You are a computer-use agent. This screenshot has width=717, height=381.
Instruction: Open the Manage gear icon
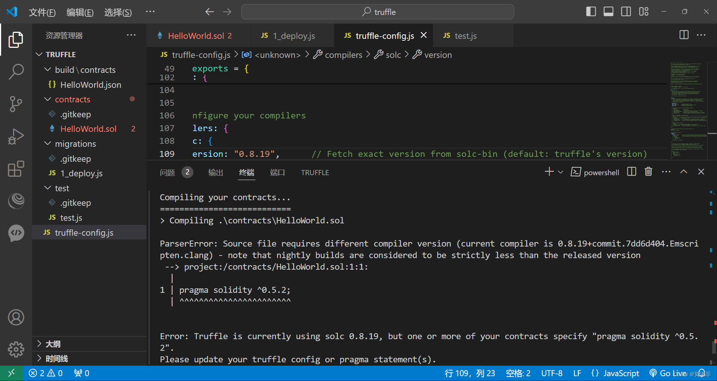pos(16,349)
